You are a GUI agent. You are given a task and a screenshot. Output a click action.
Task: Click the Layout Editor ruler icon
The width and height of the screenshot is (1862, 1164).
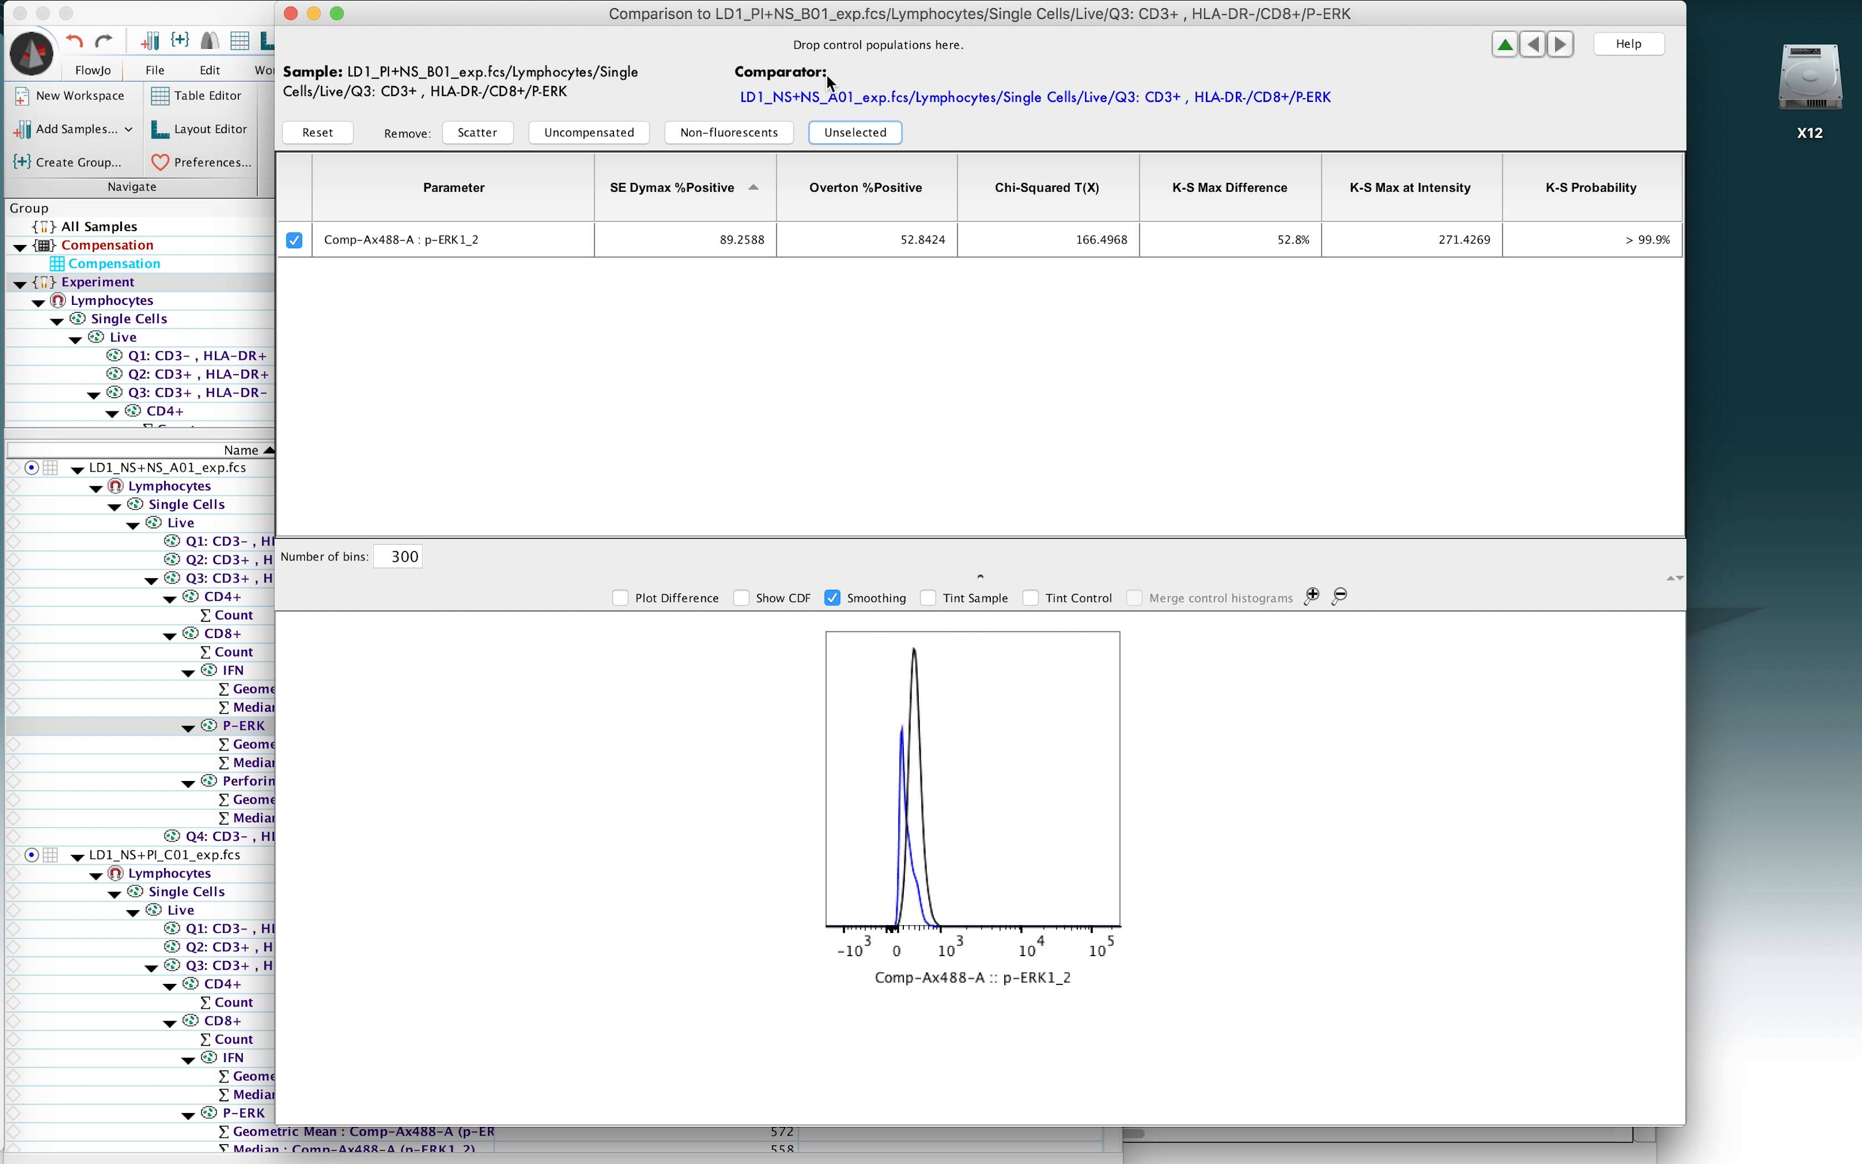coord(160,129)
